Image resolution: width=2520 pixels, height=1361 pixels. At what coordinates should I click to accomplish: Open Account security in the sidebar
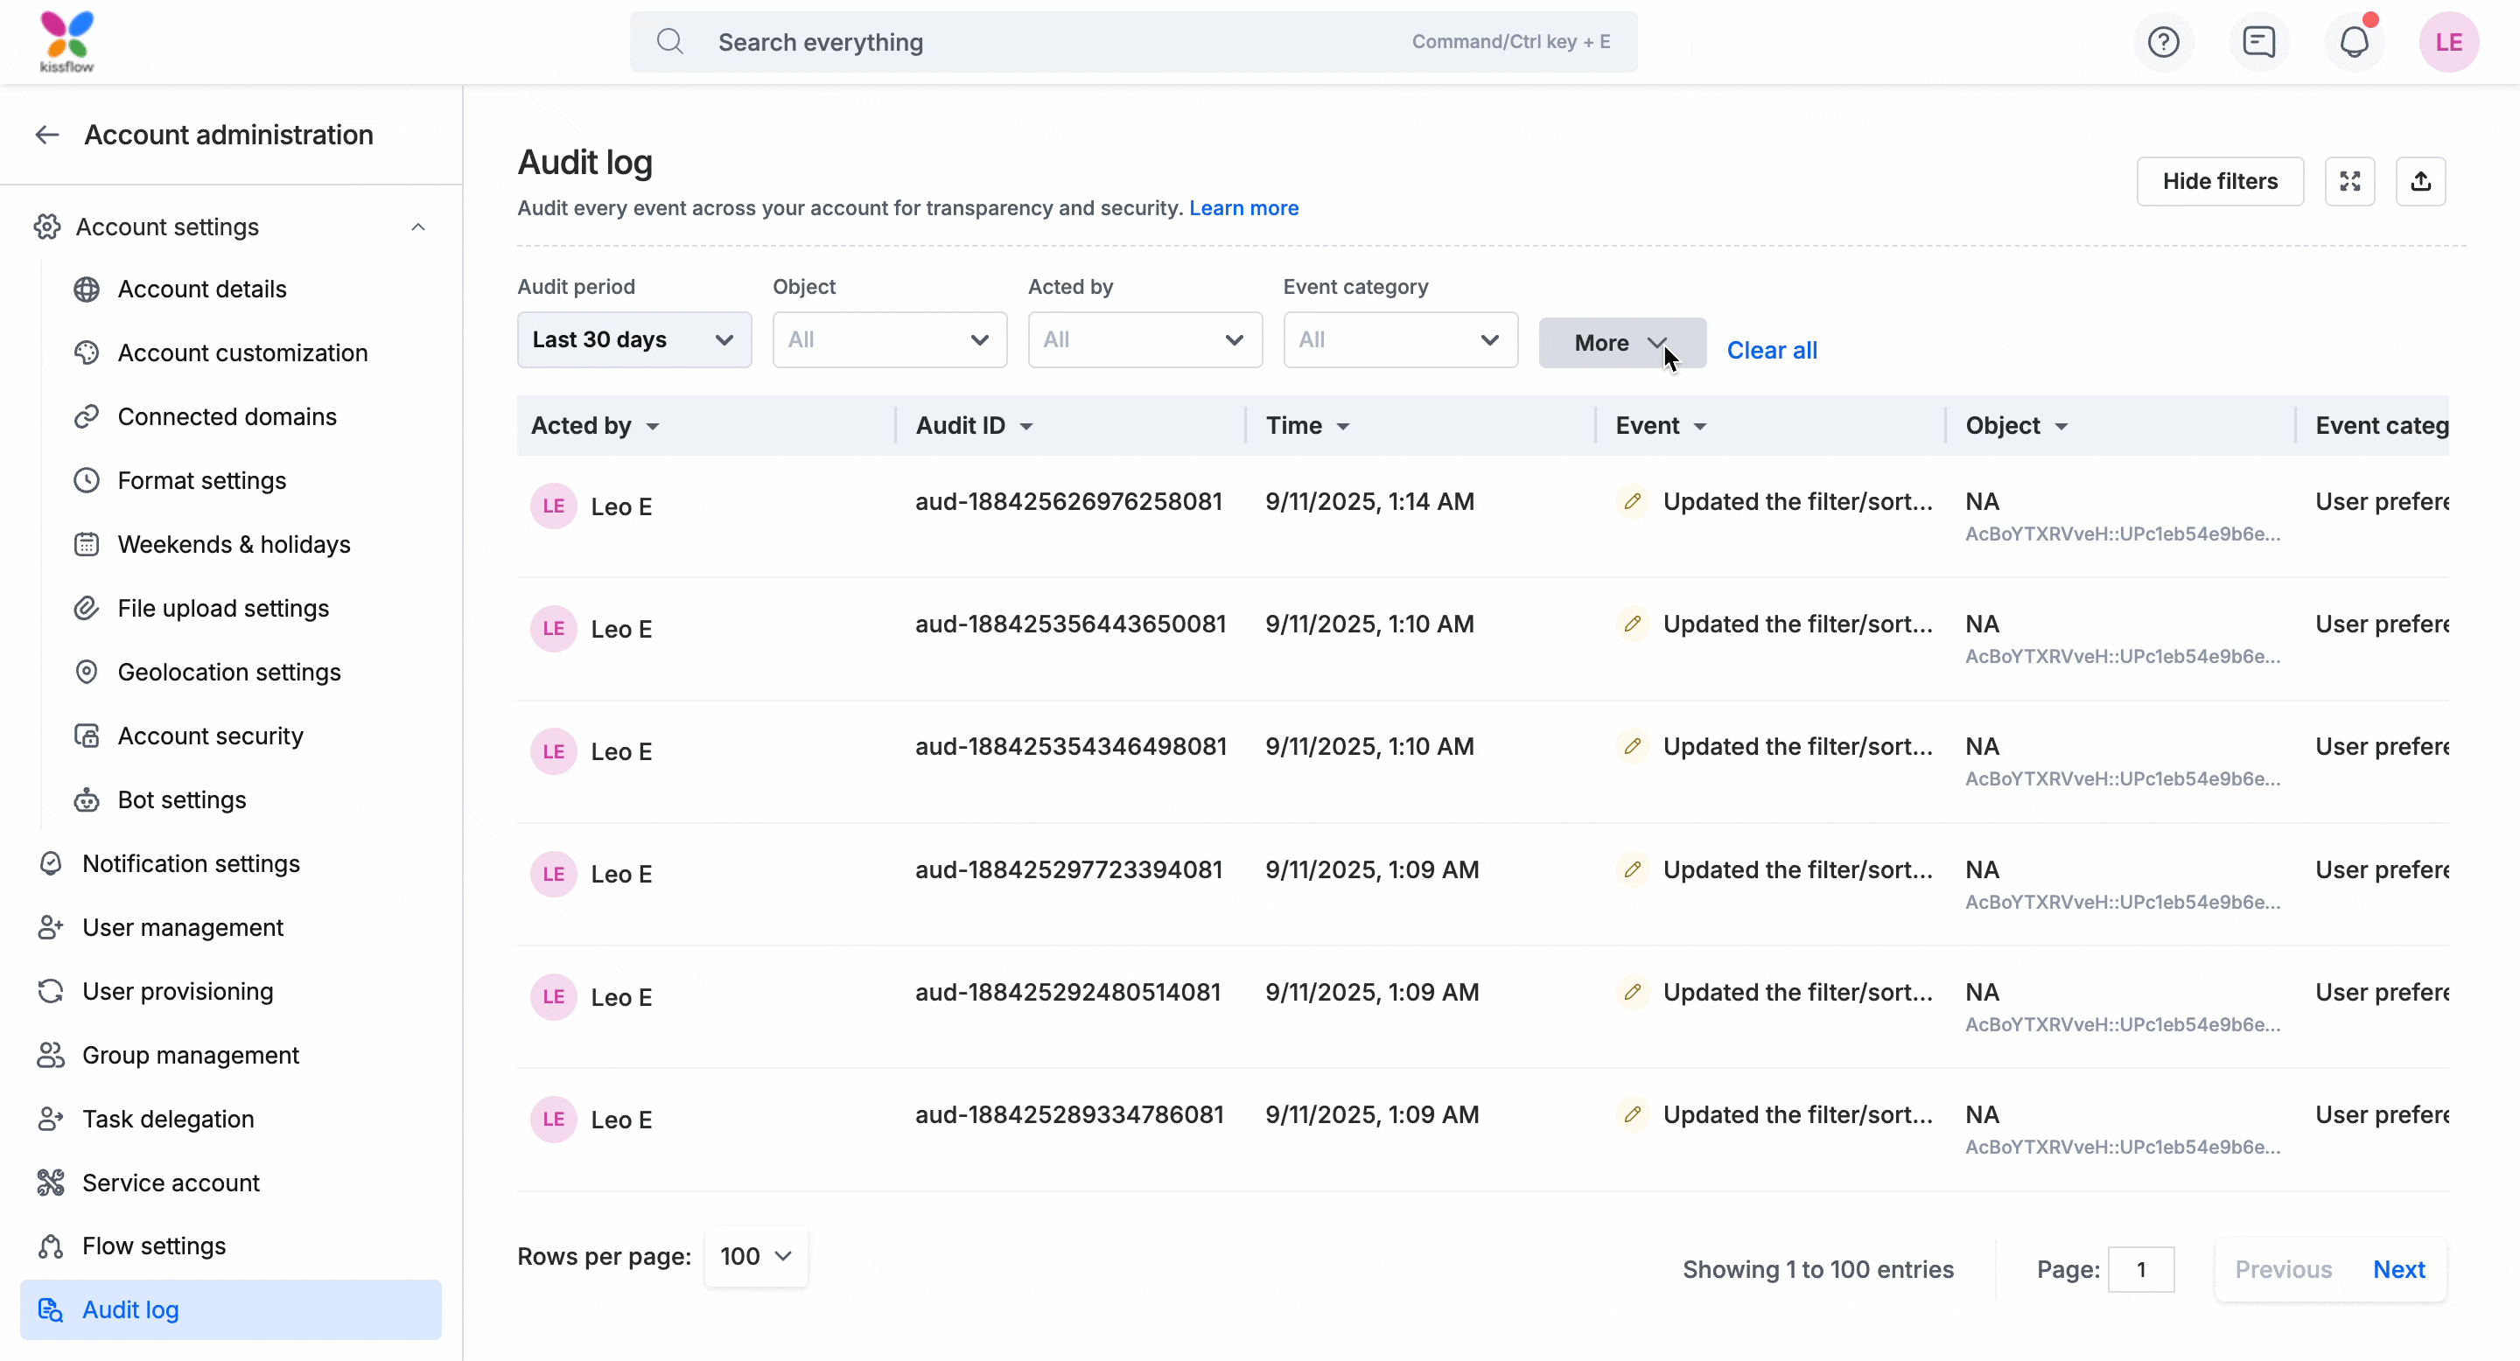(210, 736)
